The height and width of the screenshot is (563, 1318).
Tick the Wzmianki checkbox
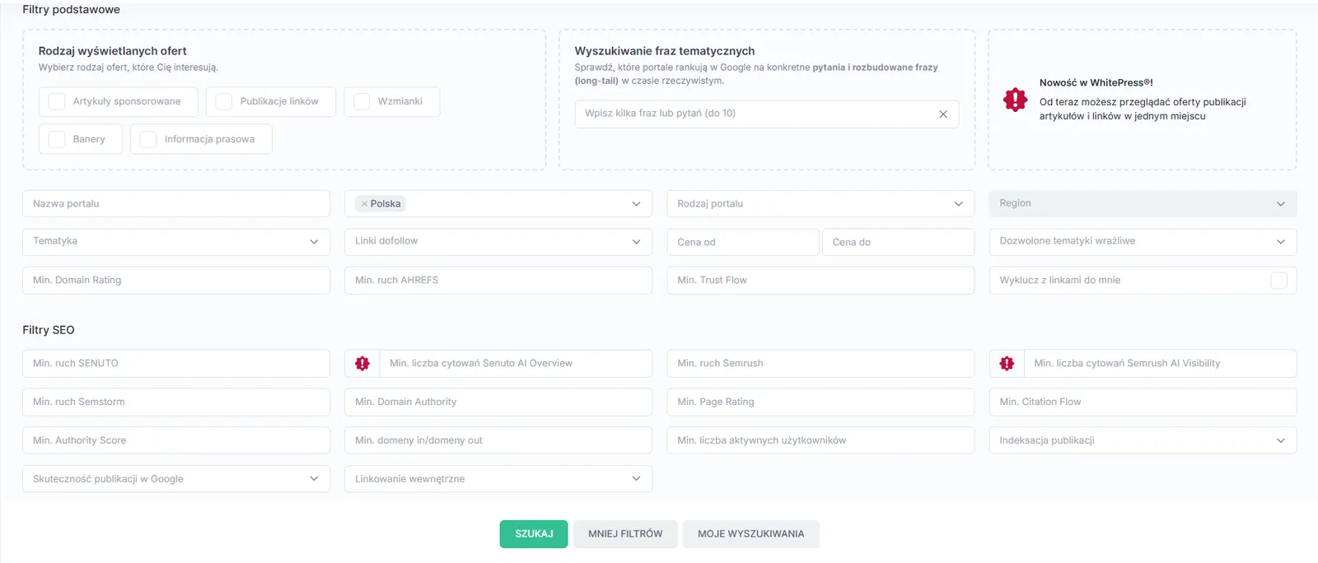click(362, 101)
